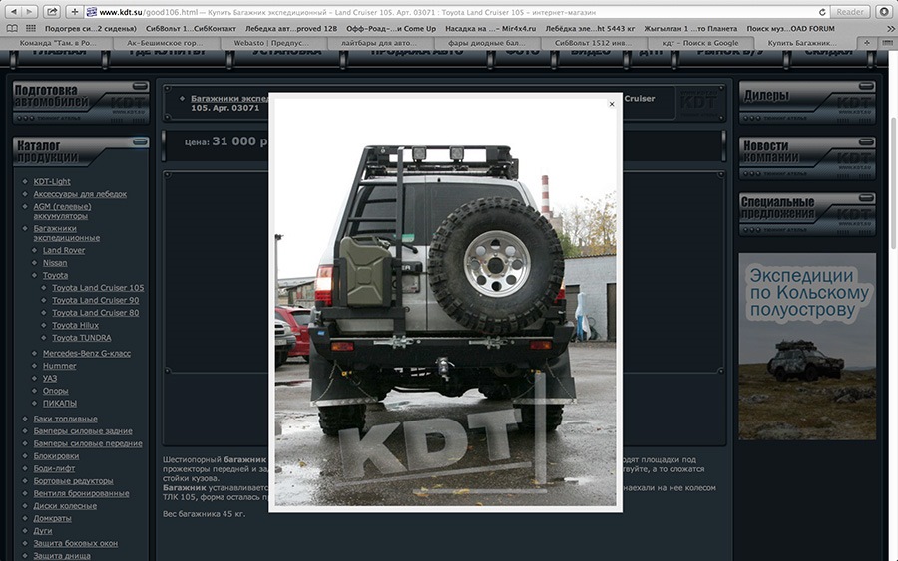
Task: Select Nissan under roof racks
Action: [55, 263]
